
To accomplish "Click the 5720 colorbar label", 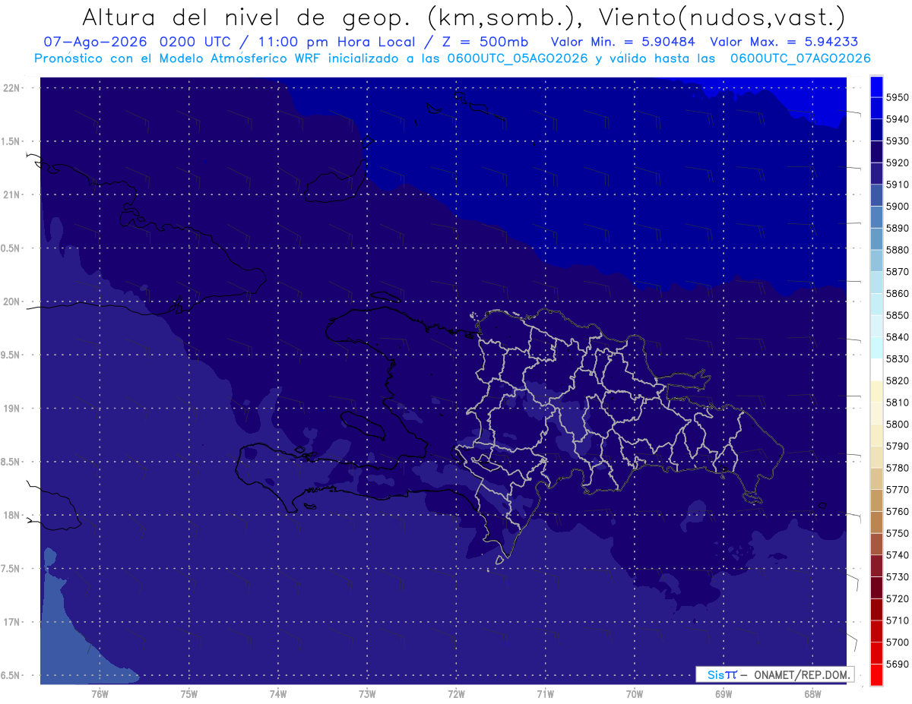I will (898, 598).
